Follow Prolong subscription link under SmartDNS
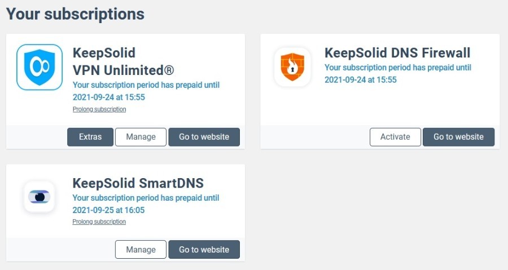Screen dimensions: 508x270 click(99, 222)
